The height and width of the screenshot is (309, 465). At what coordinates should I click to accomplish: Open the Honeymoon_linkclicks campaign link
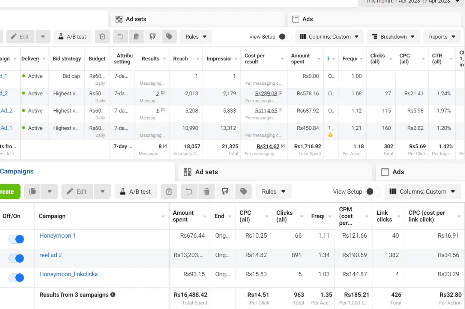(69, 274)
